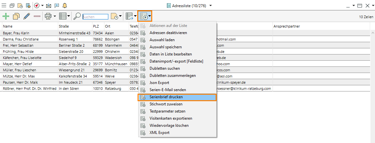
Task: Expand the export list dropdown arrow
Action: tap(135, 16)
